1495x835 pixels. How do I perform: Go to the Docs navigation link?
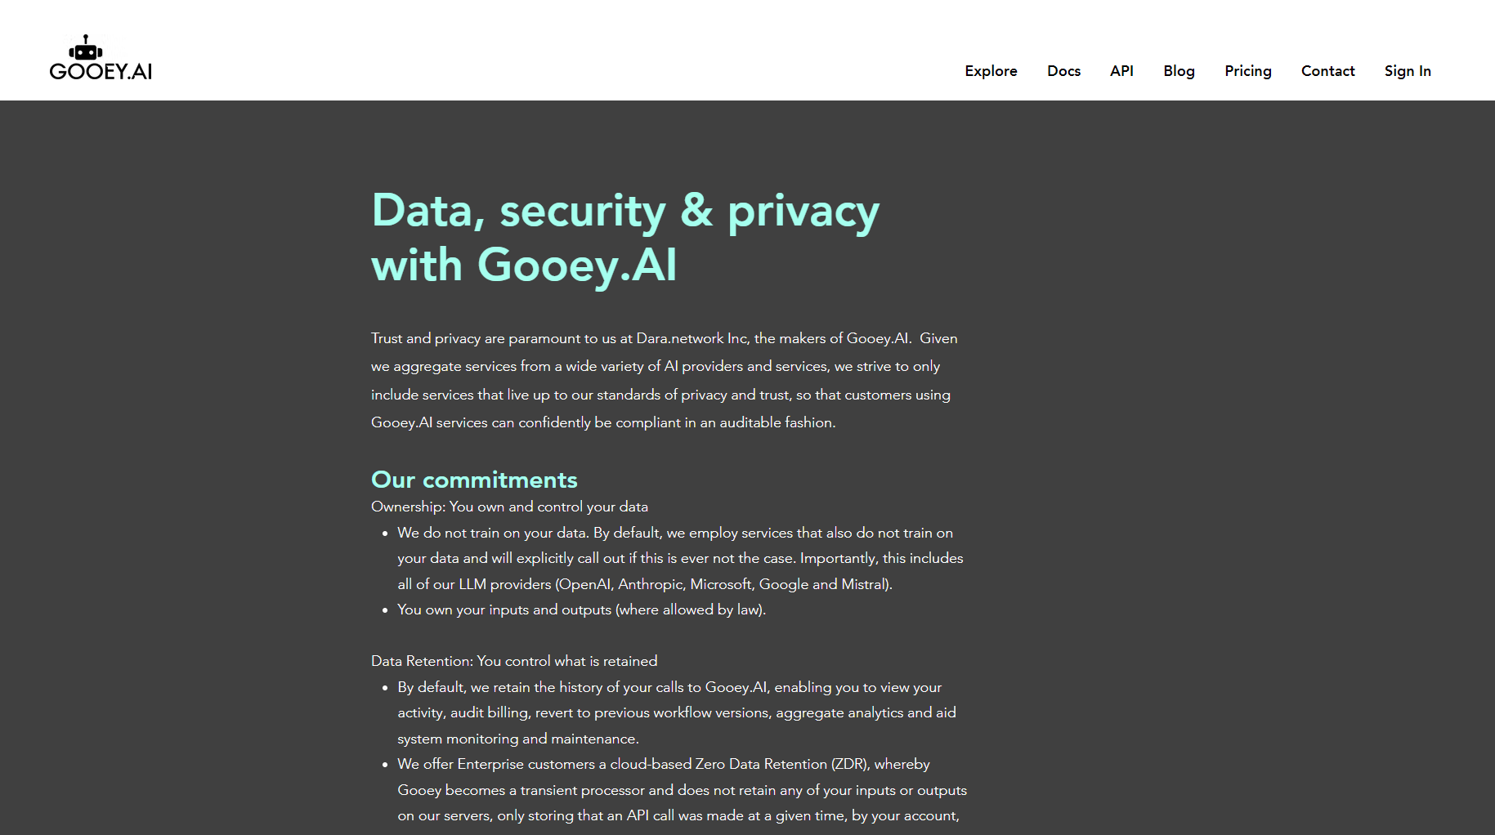(x=1063, y=71)
